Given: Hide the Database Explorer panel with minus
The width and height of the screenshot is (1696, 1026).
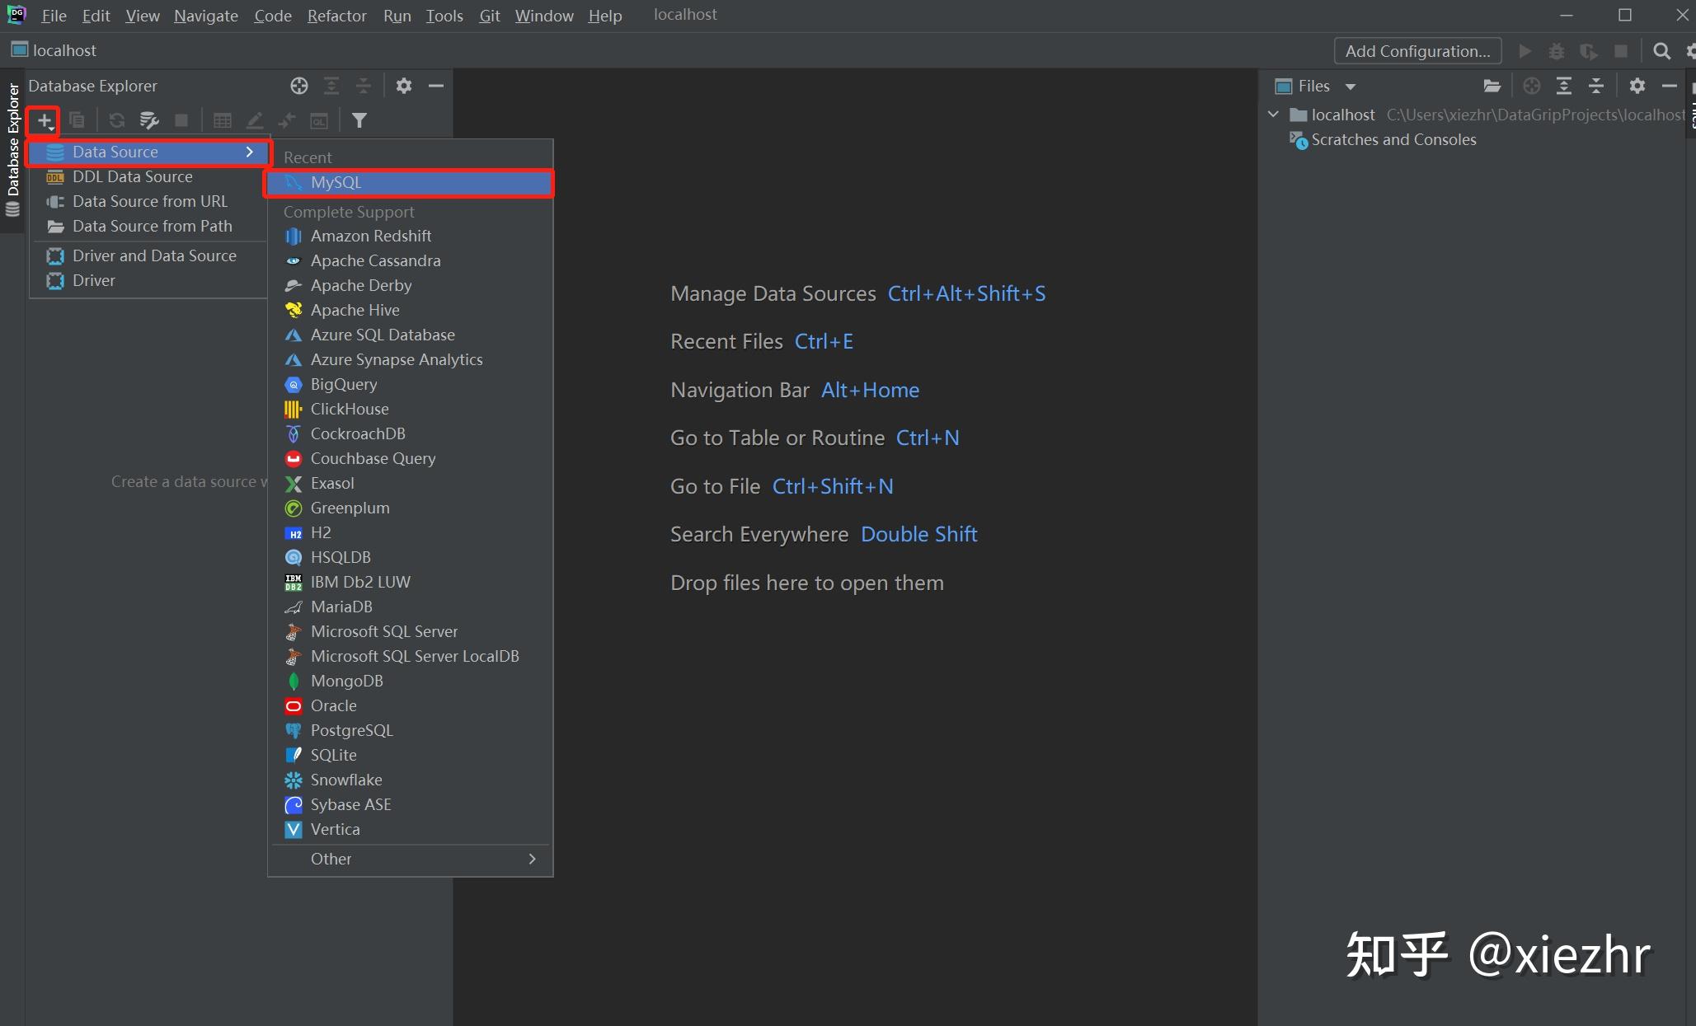Looking at the screenshot, I should [x=436, y=86].
